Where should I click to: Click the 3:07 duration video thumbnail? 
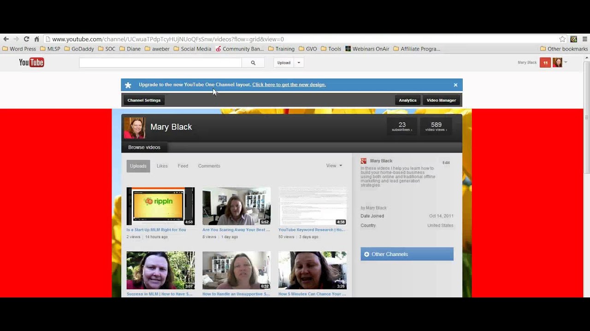160,270
